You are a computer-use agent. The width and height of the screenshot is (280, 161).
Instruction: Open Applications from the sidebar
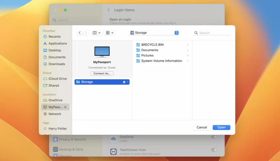tap(58, 43)
